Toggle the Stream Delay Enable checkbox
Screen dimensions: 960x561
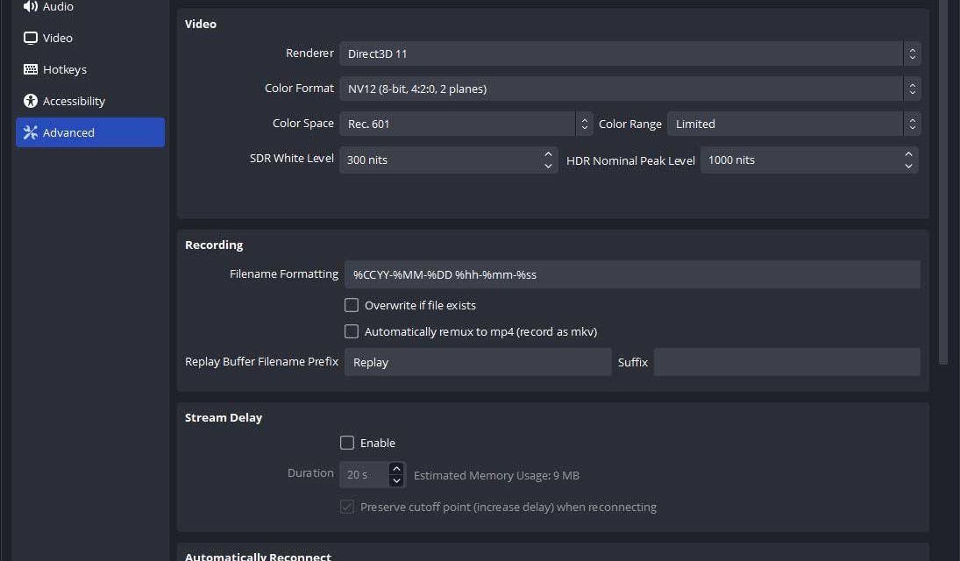coord(347,444)
